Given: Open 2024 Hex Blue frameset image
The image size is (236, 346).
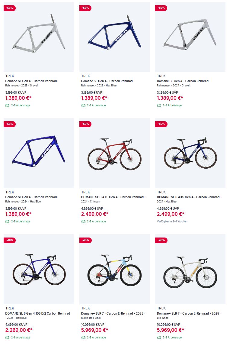Looking at the screenshot, I should coord(39,153).
